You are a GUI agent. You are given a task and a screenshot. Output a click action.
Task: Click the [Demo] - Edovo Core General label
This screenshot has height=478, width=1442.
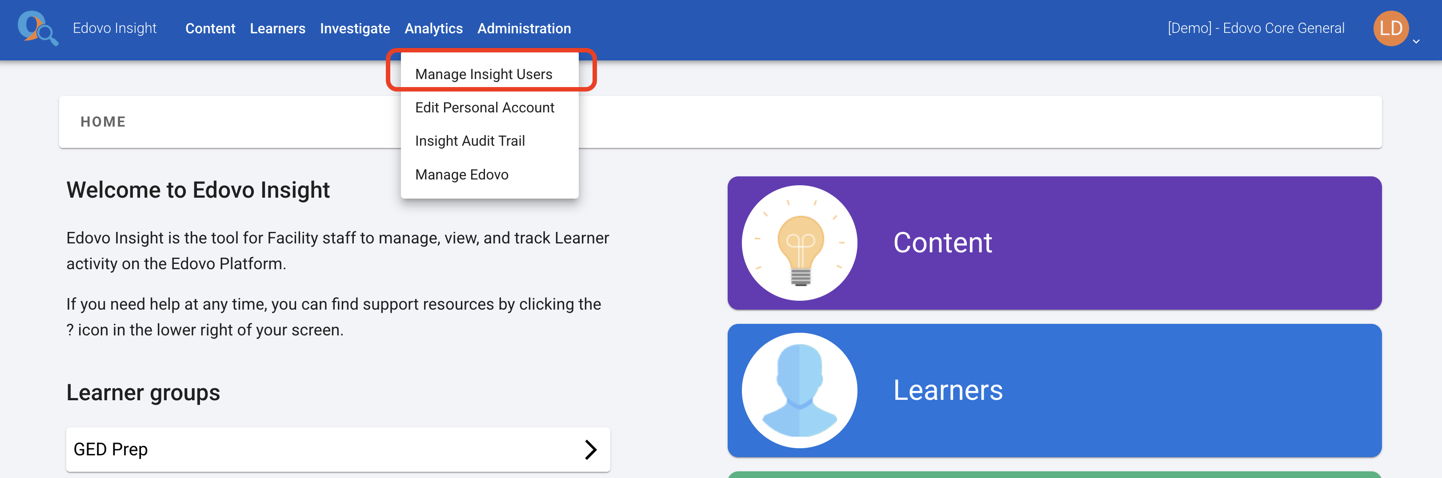point(1256,28)
